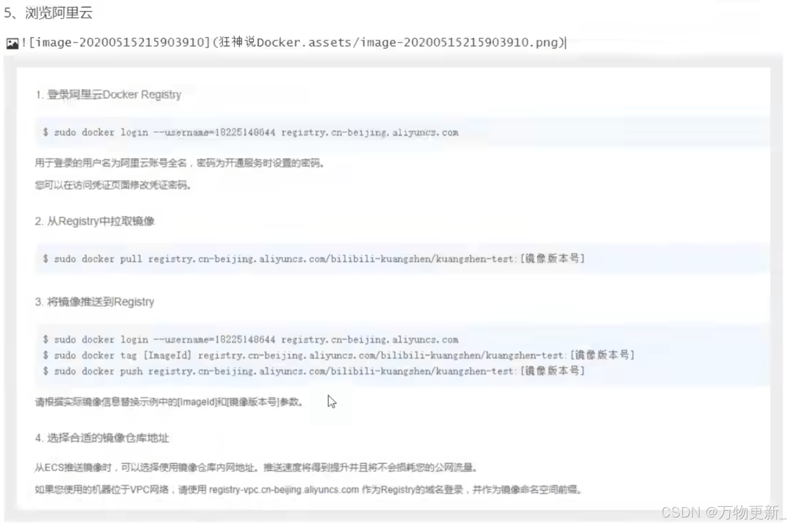Click the markdown image path text line
The height and width of the screenshot is (526, 789).
click(x=293, y=43)
